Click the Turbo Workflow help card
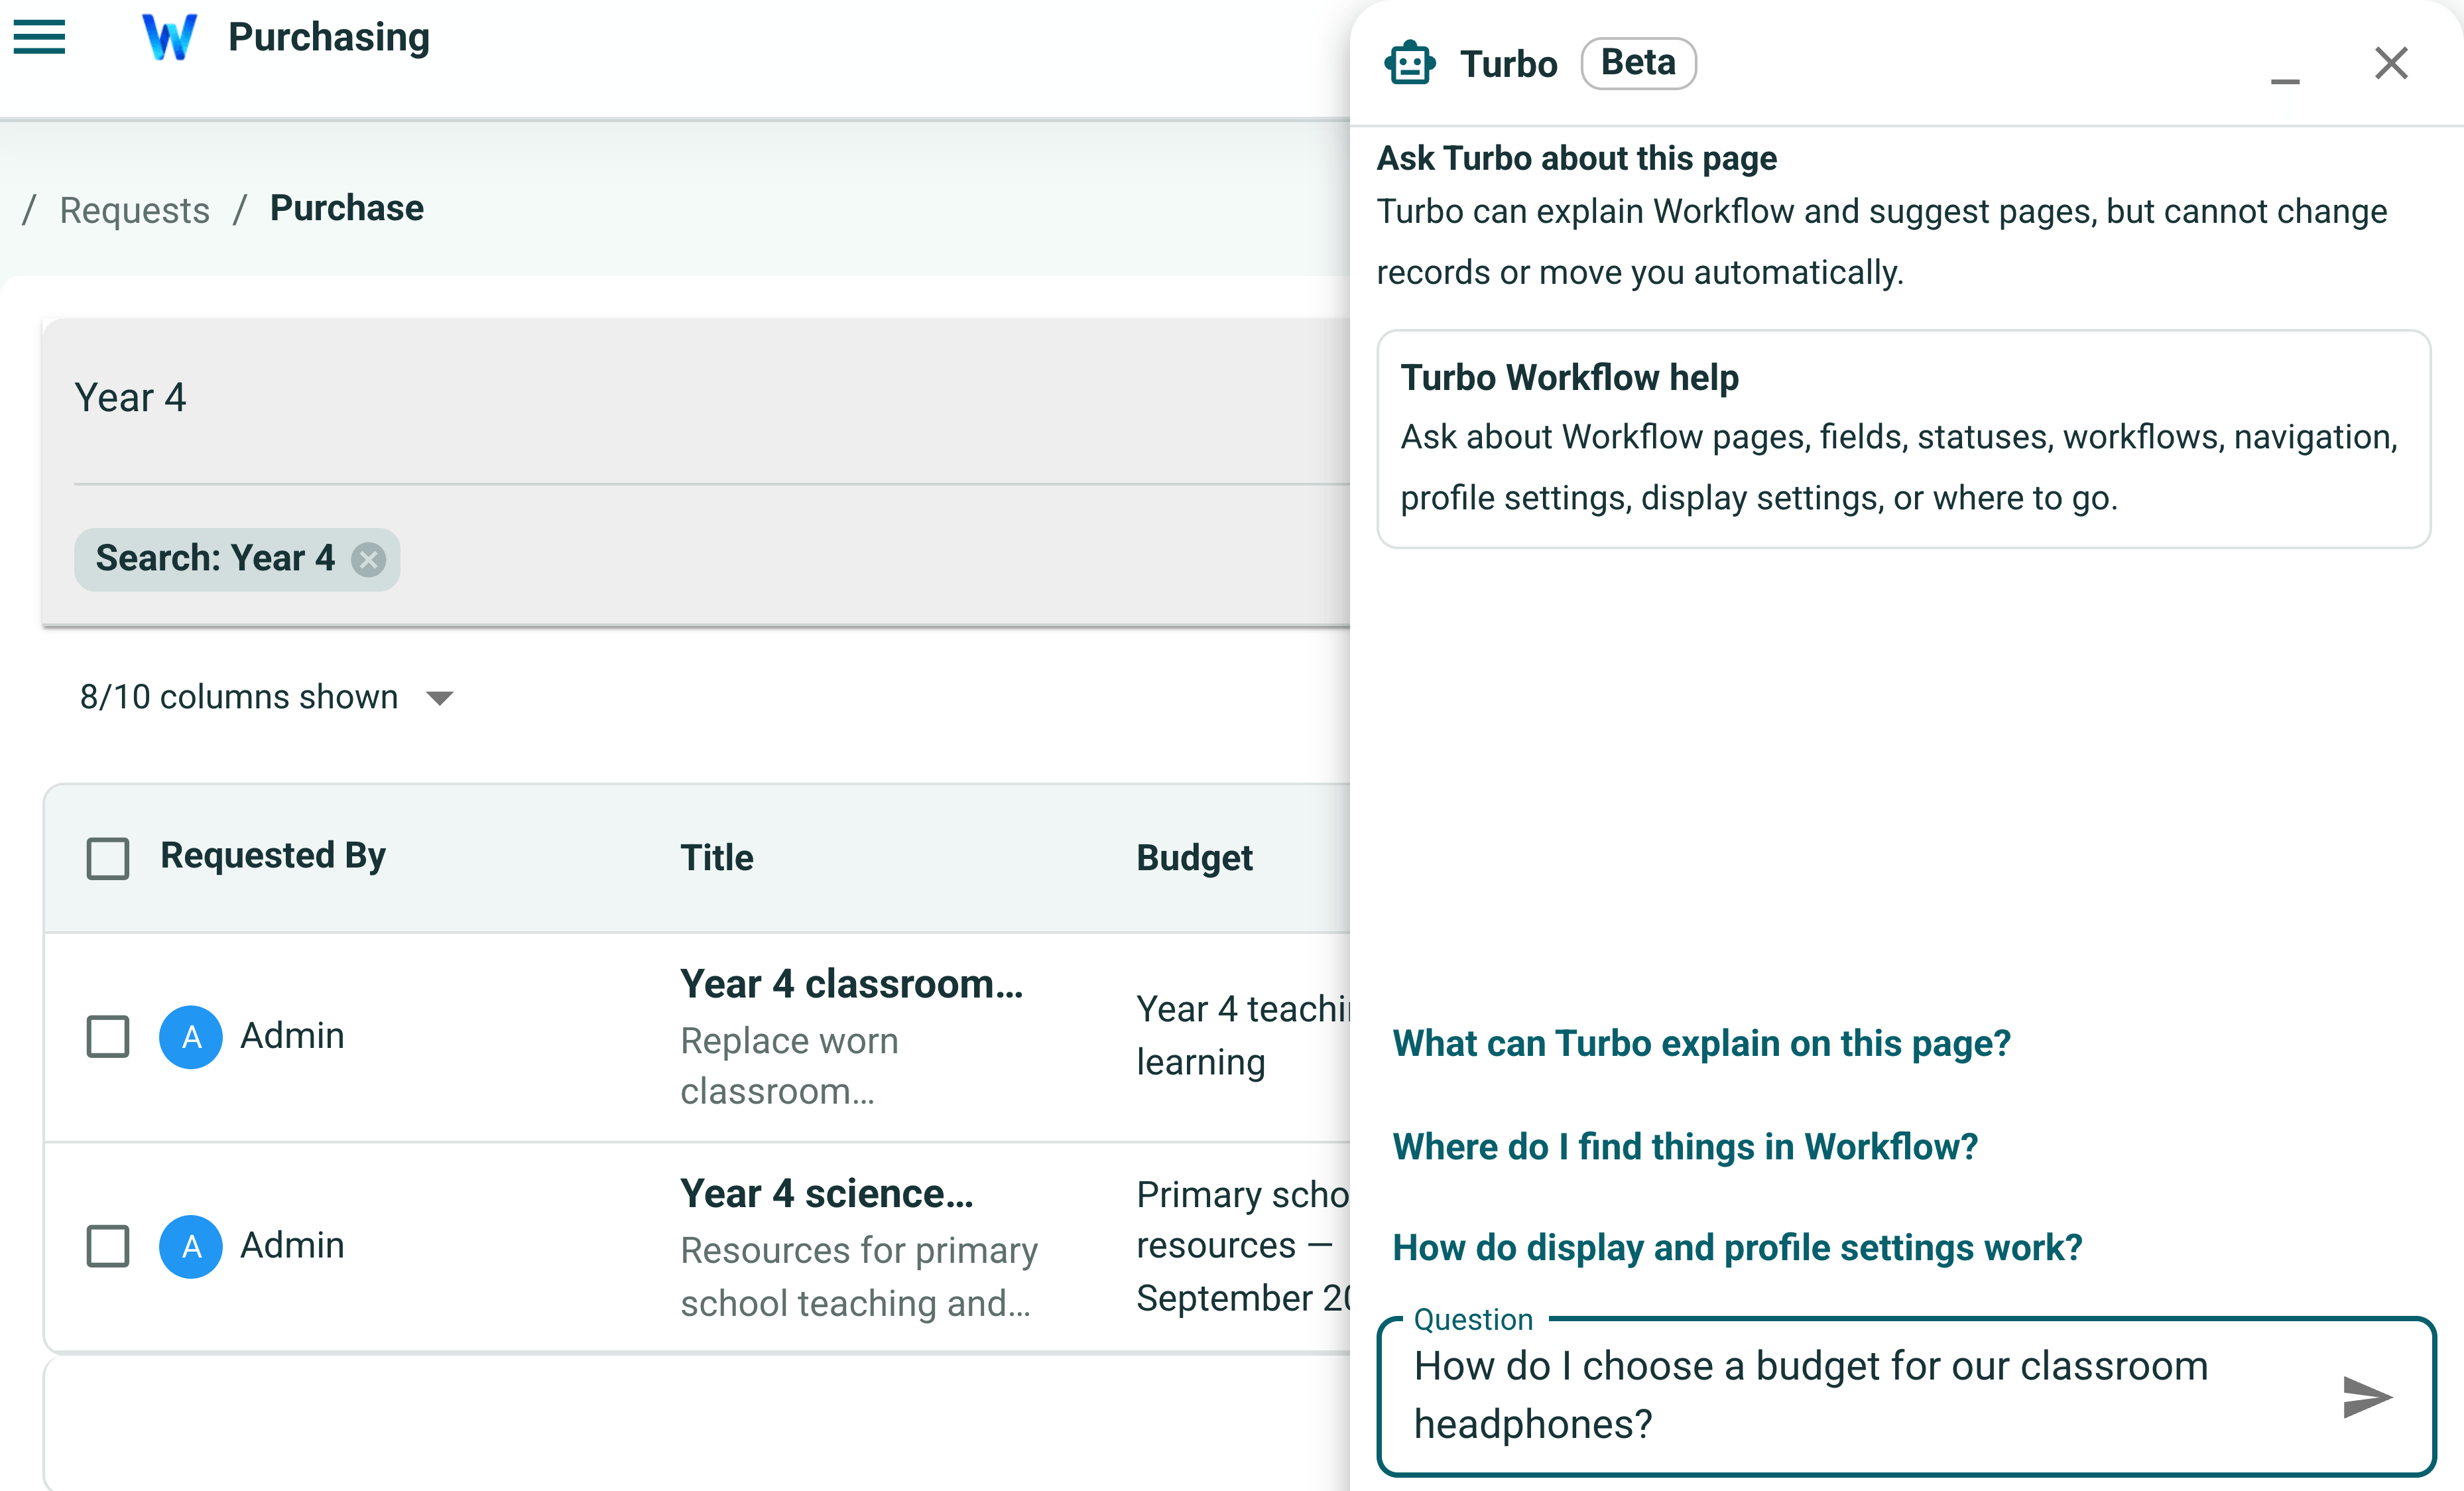The image size is (2464, 1491). tap(1903, 439)
